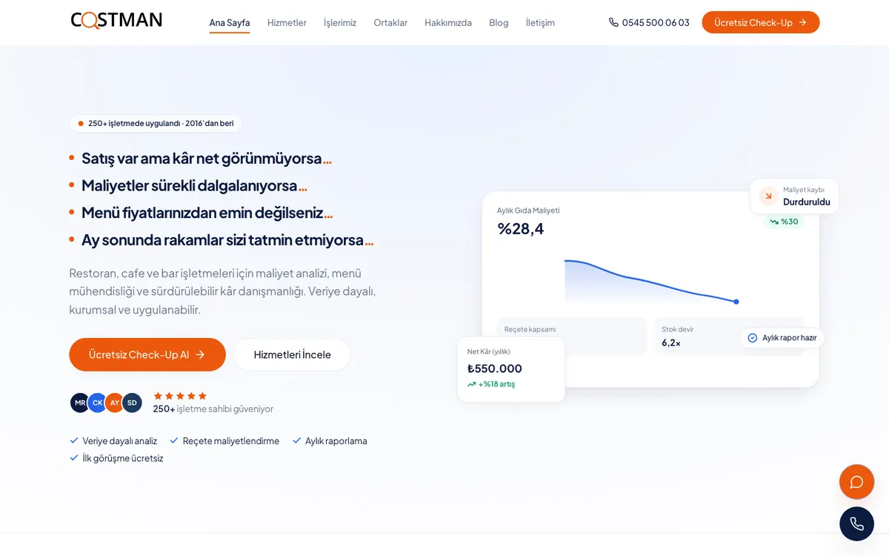
Task: Click the 'Durduruldu' status text
Action: tap(807, 202)
